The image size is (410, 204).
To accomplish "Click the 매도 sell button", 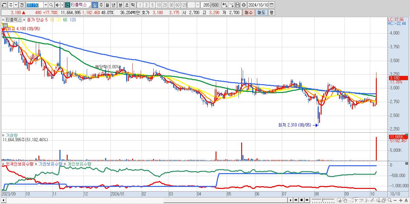I will coord(261,12).
